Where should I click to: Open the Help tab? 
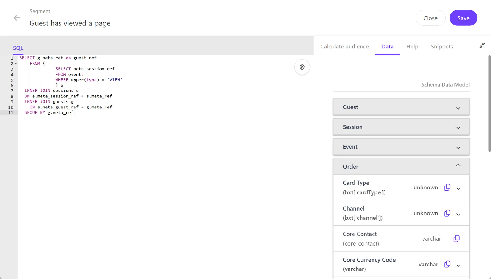[x=412, y=47]
